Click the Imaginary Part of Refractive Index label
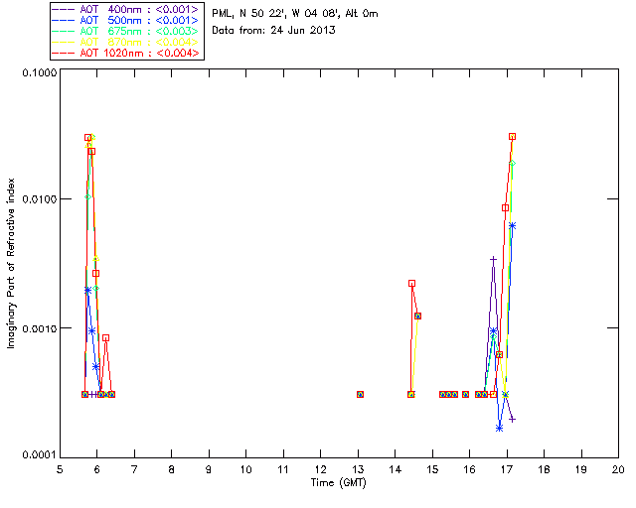Screen dimensions: 636x508 coord(11,263)
